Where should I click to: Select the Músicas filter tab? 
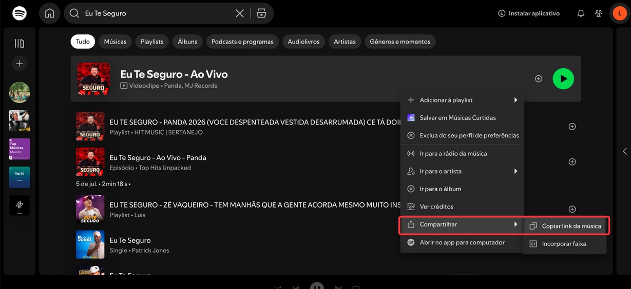pyautogui.click(x=115, y=42)
